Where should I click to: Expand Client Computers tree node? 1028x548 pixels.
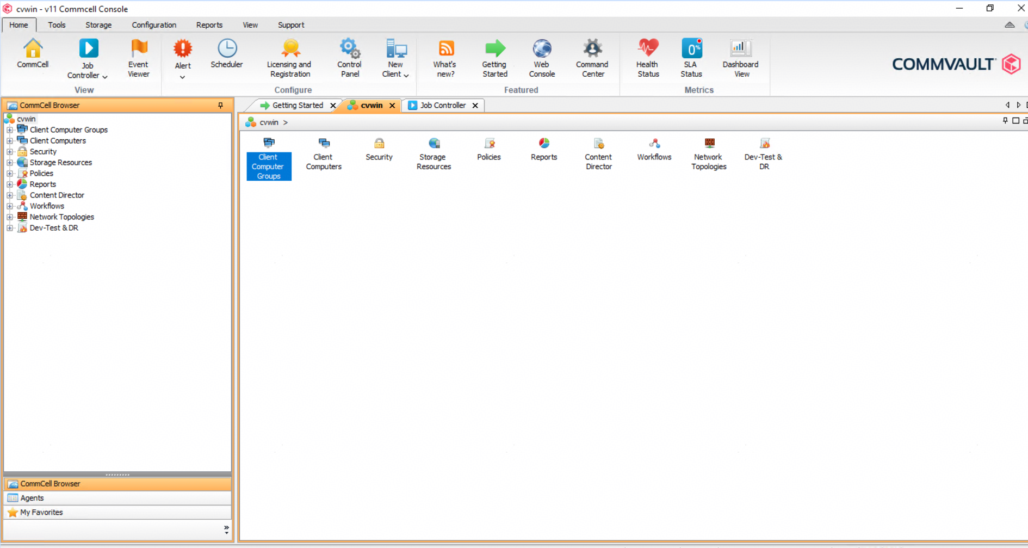coord(10,141)
